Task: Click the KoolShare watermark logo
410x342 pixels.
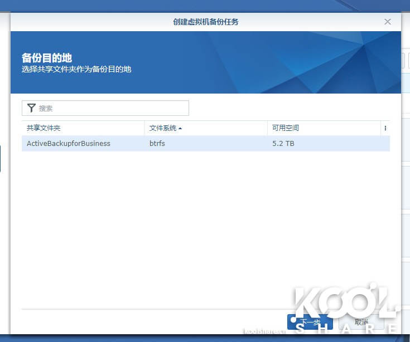Action: point(346,309)
